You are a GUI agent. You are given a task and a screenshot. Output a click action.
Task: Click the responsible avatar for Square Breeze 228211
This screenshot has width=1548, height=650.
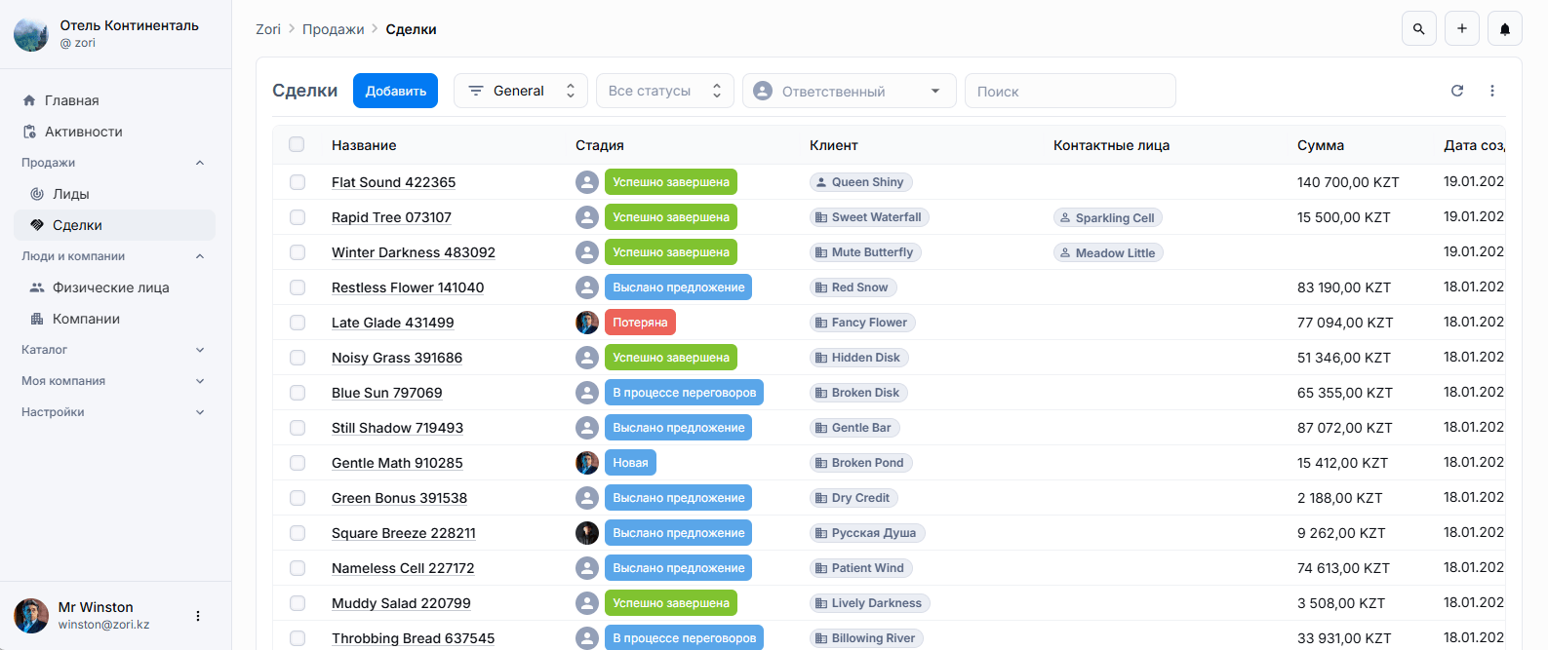point(586,533)
